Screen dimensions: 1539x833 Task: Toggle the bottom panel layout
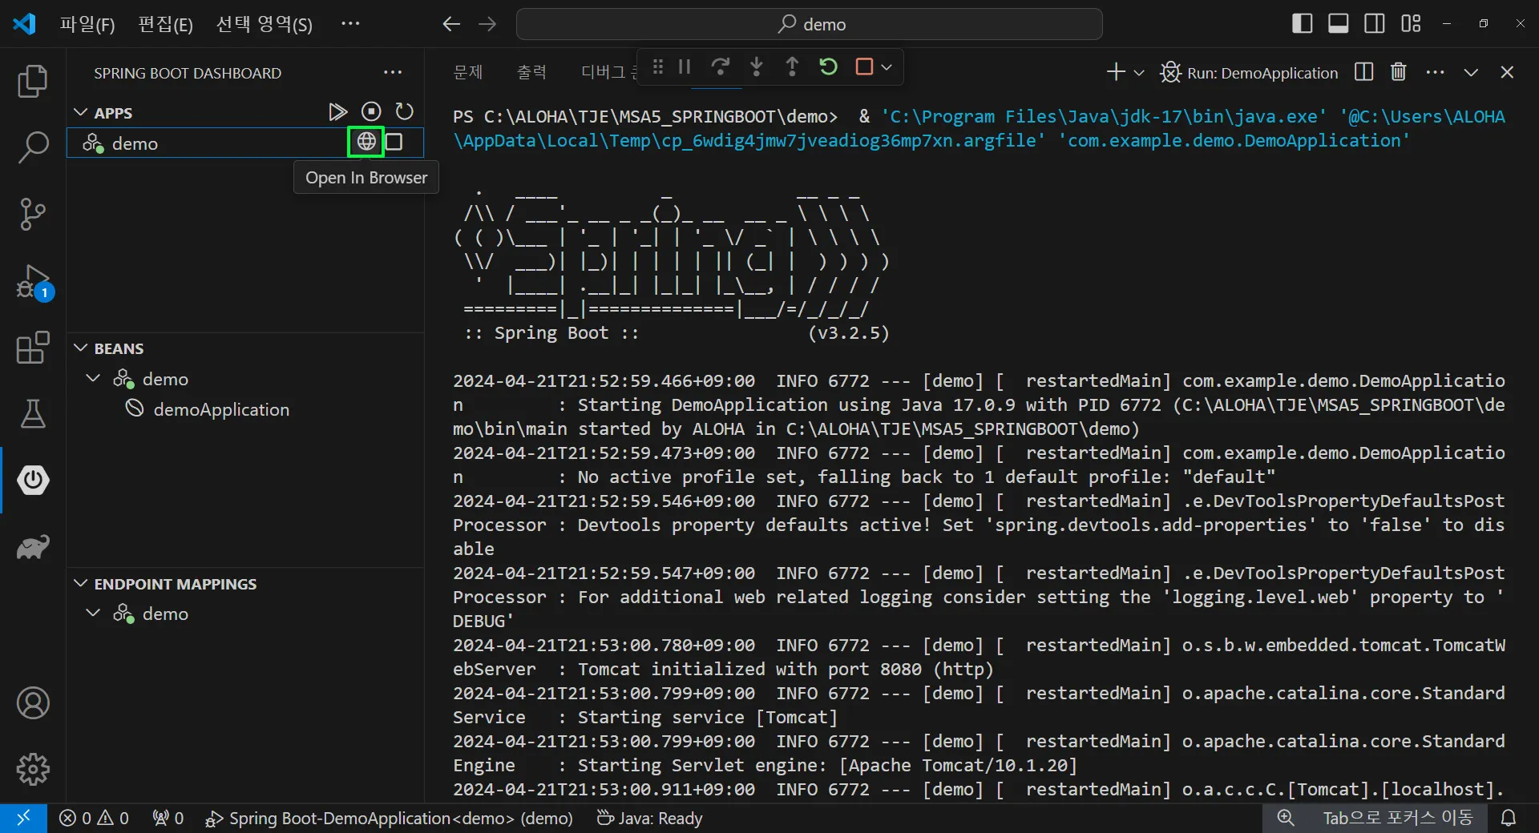click(x=1338, y=24)
